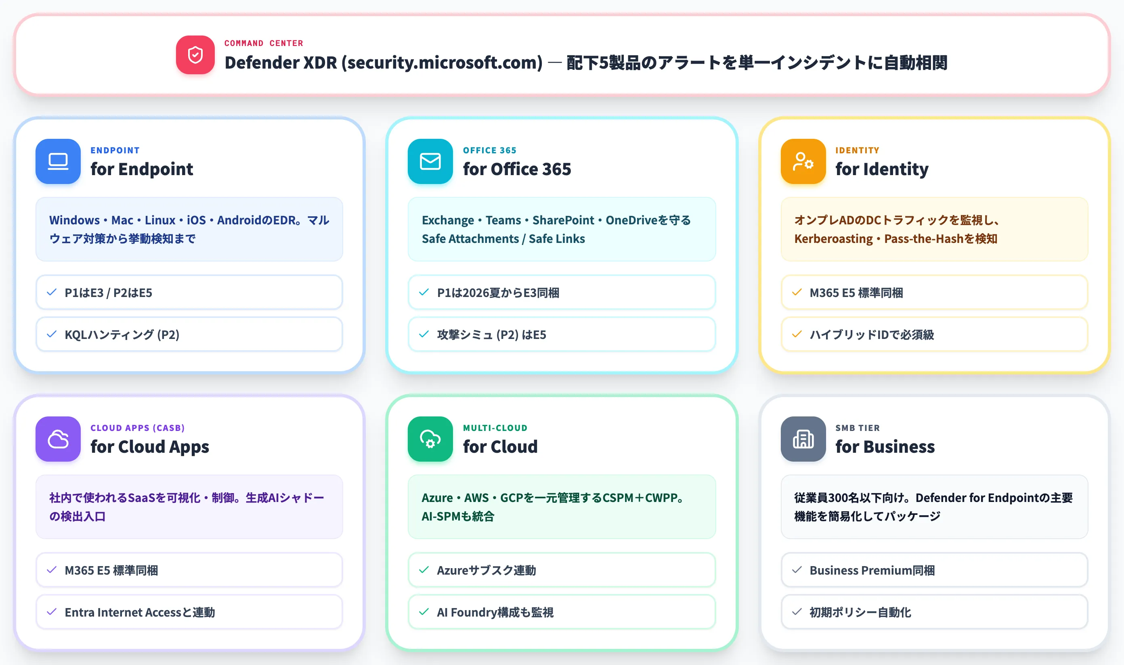This screenshot has height=665, width=1124.
Task: Select the 'for Business' heading
Action: (x=885, y=447)
